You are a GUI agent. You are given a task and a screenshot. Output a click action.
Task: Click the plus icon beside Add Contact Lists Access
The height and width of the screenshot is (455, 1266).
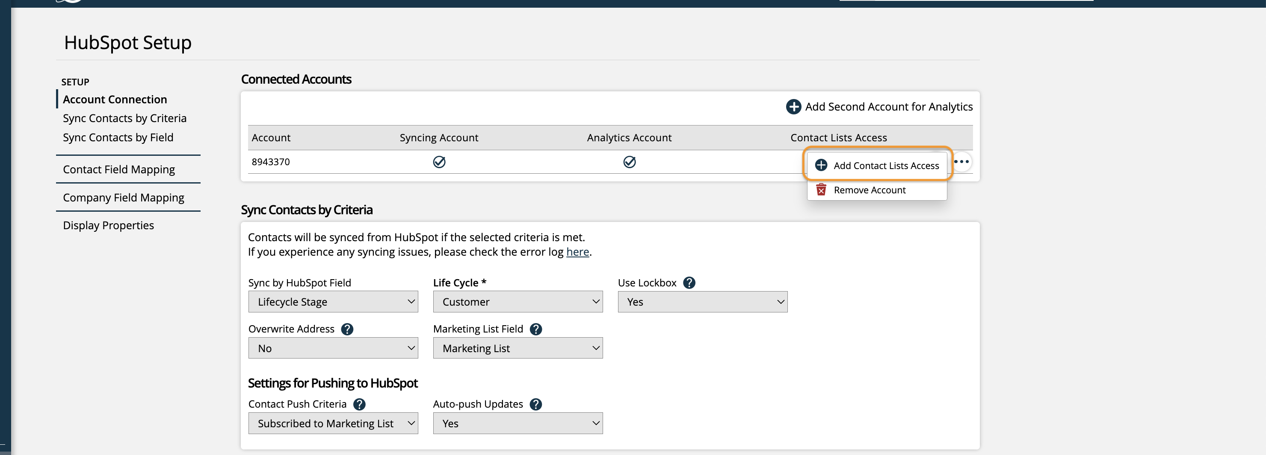pyautogui.click(x=821, y=165)
